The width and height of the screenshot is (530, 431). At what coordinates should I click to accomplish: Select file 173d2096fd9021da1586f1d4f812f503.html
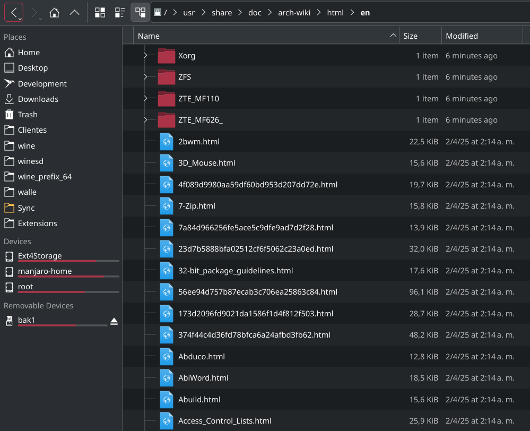[256, 314]
